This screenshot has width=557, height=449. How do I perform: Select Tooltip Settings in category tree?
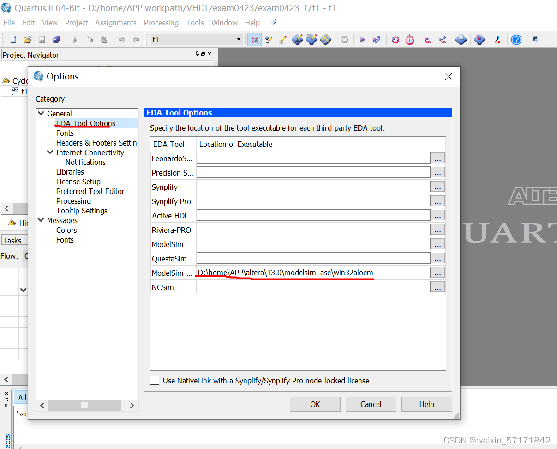click(82, 211)
